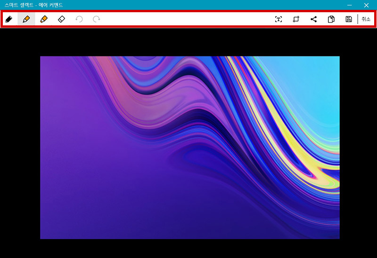Share the captured image
This screenshot has height=258, width=377.
click(313, 19)
